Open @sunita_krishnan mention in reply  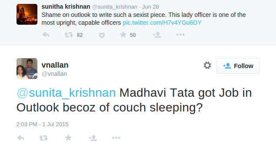tap(66, 92)
